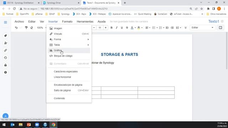Open text color dropdown arrow

135,28
